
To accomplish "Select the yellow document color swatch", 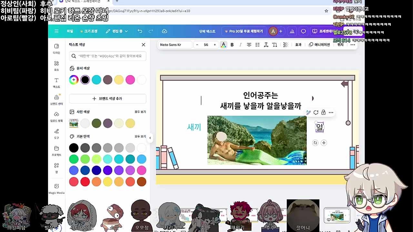I will click(119, 80).
